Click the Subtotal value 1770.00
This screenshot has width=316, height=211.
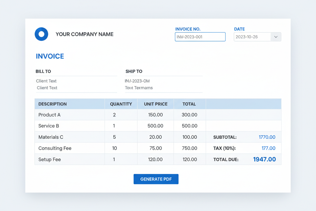coord(267,137)
